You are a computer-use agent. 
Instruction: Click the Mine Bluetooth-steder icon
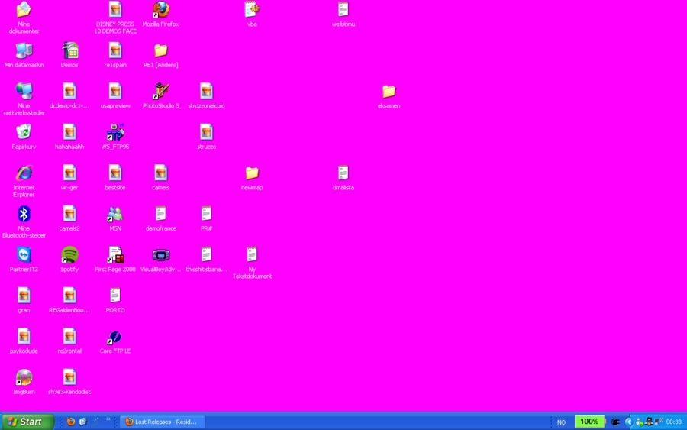[x=24, y=214]
